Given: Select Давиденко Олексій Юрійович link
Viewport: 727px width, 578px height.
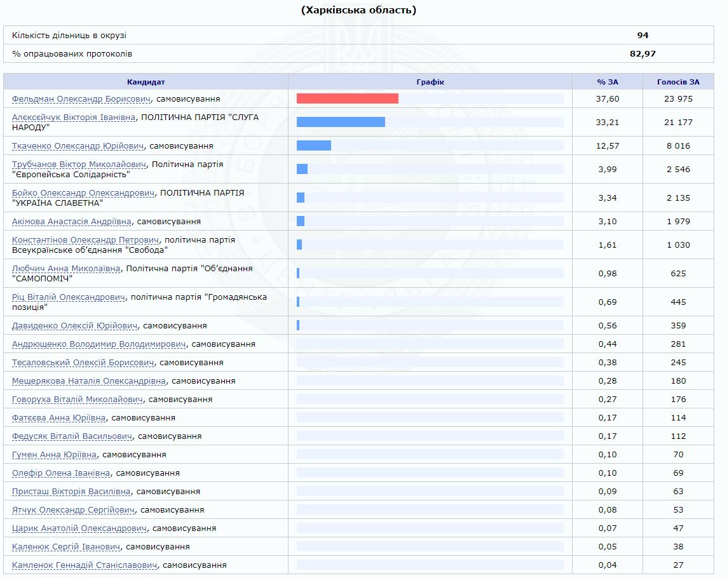Looking at the screenshot, I should tap(74, 326).
